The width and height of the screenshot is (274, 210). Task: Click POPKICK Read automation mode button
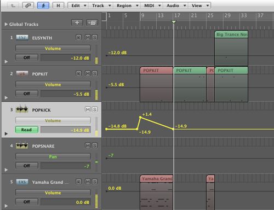click(27, 130)
